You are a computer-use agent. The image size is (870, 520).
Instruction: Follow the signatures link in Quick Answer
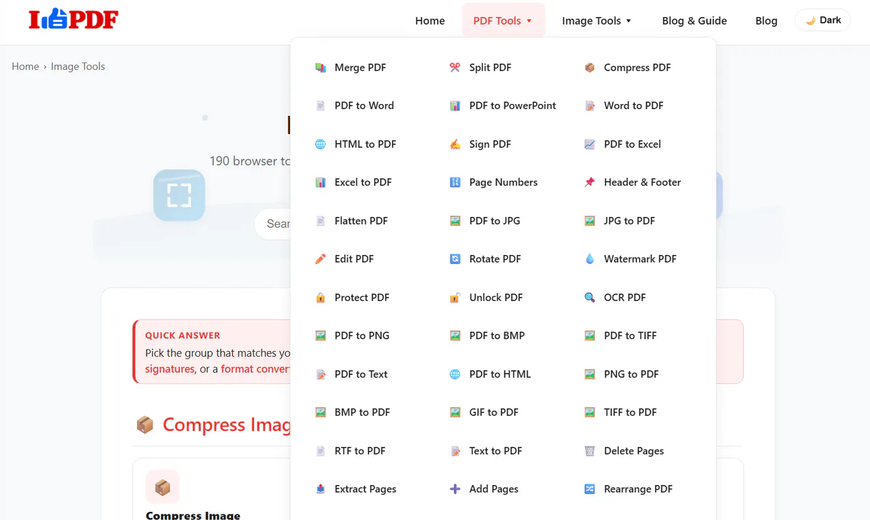pyautogui.click(x=170, y=369)
